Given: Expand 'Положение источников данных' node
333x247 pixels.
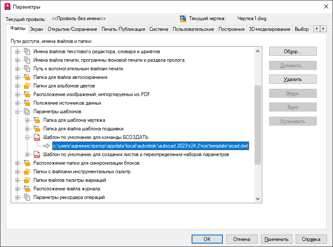Looking at the screenshot, I should tap(18, 103).
